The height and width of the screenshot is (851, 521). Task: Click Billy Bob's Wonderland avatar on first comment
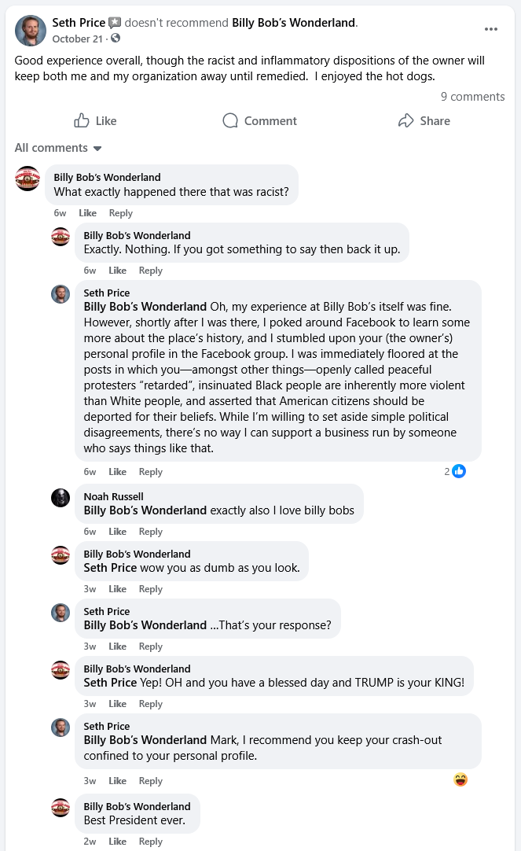click(x=28, y=179)
